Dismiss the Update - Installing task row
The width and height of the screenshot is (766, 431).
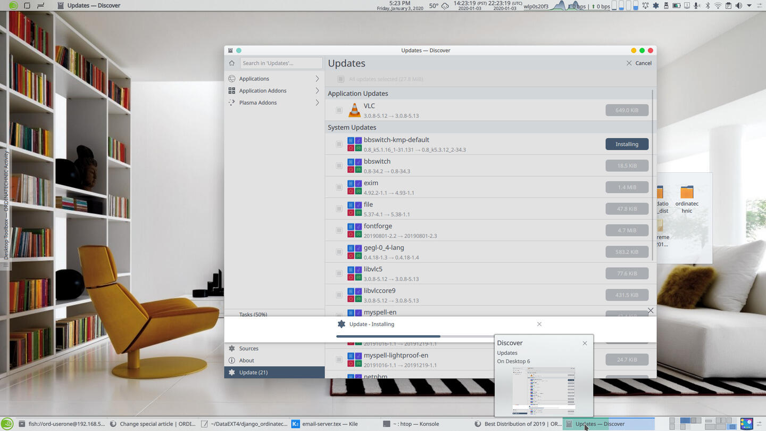click(x=539, y=324)
